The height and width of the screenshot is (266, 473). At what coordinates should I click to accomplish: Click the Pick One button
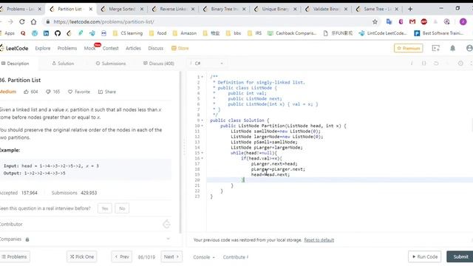[82, 256]
